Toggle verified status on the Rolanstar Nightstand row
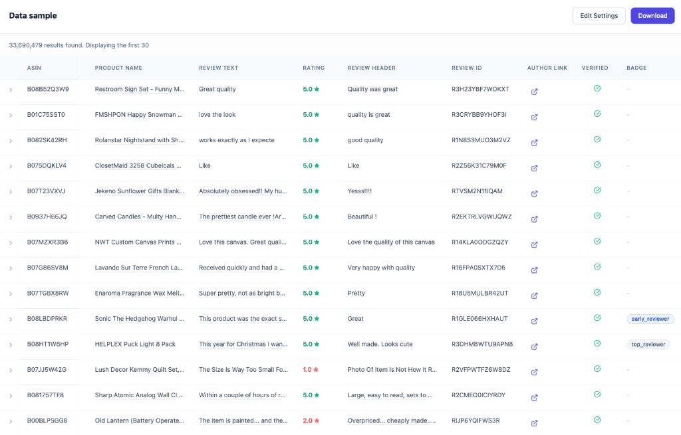The image size is (681, 435). pos(597,139)
